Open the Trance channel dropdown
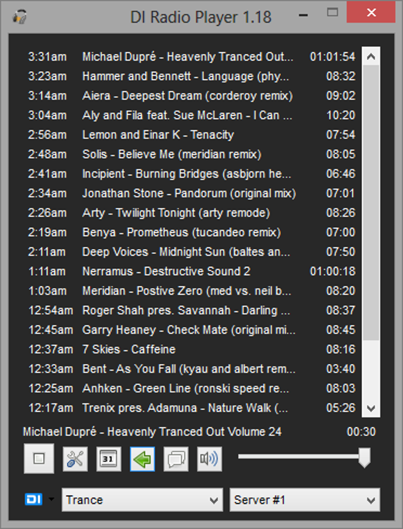Image resolution: width=403 pixels, height=529 pixels. click(142, 500)
